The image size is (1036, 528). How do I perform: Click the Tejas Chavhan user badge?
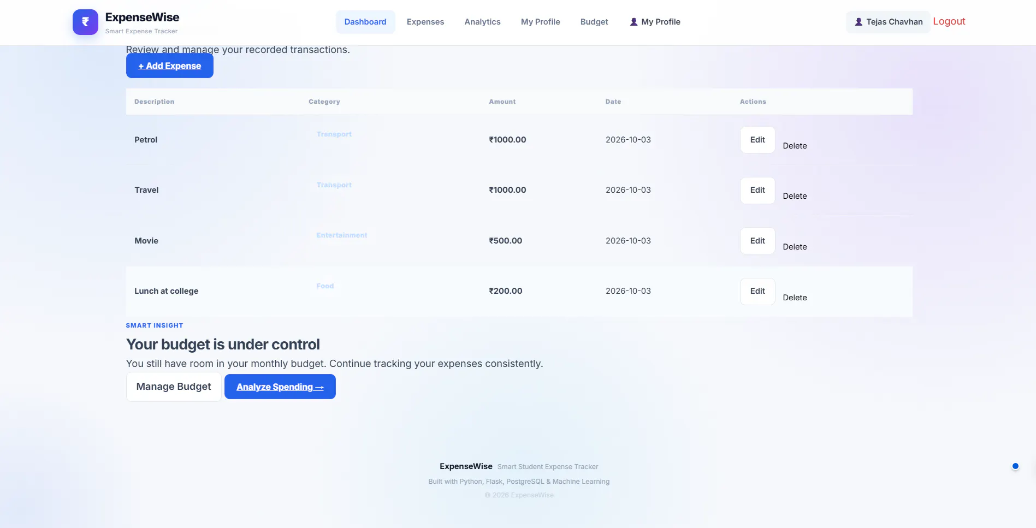click(x=888, y=22)
